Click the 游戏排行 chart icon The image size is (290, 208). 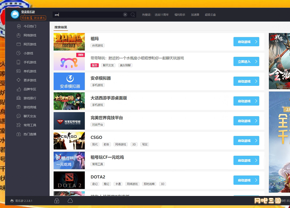pos(19,98)
